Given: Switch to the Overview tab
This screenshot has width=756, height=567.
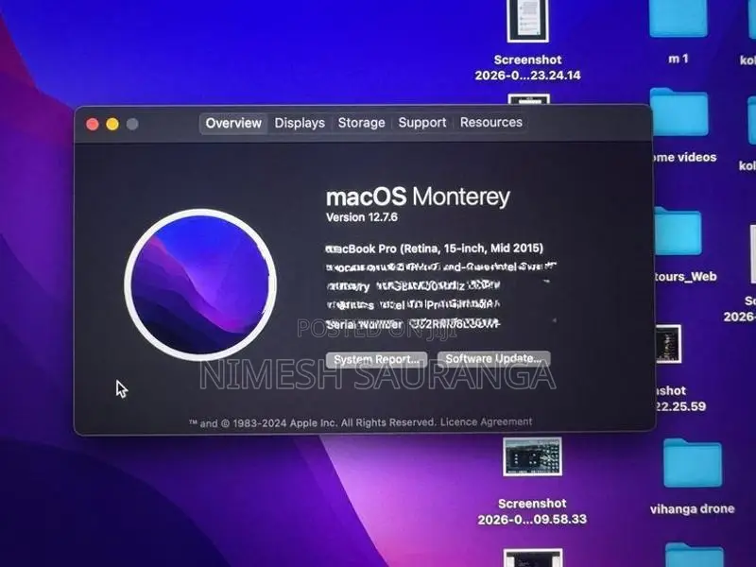Looking at the screenshot, I should 233,124.
